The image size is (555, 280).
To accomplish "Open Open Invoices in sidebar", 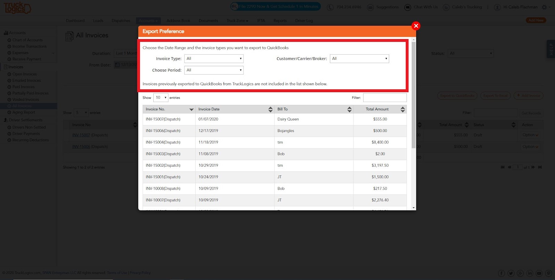I will pyautogui.click(x=24, y=74).
